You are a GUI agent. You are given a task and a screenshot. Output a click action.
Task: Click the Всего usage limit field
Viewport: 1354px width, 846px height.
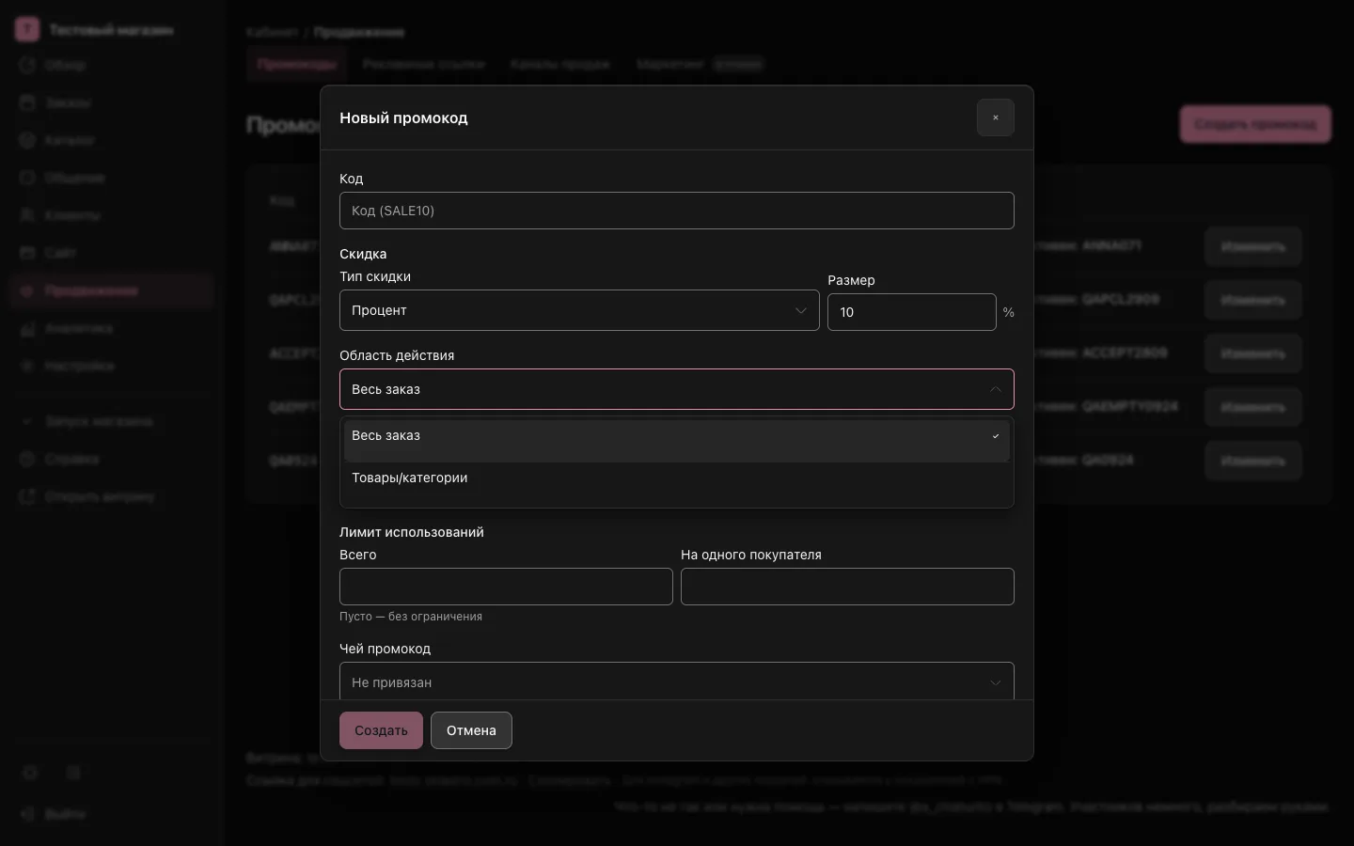coord(506,587)
